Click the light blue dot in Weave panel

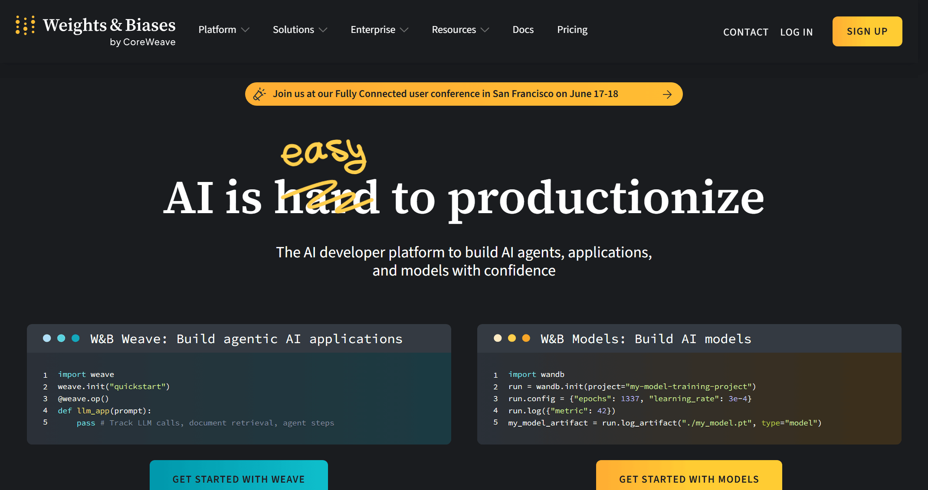tap(47, 338)
